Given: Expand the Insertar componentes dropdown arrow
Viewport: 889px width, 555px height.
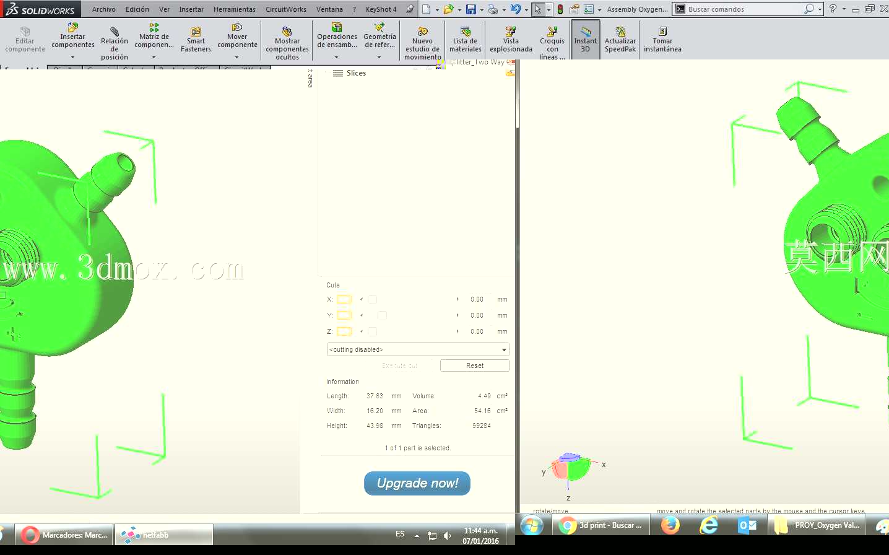Looking at the screenshot, I should [72, 57].
